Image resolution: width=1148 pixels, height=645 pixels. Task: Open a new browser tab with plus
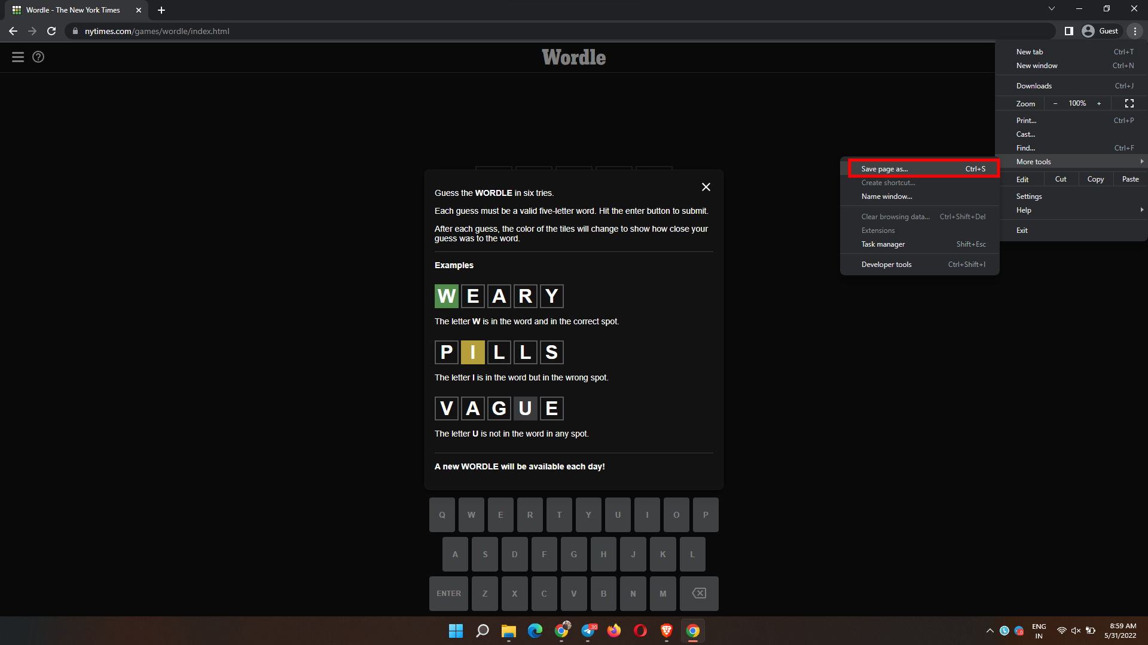161,10
